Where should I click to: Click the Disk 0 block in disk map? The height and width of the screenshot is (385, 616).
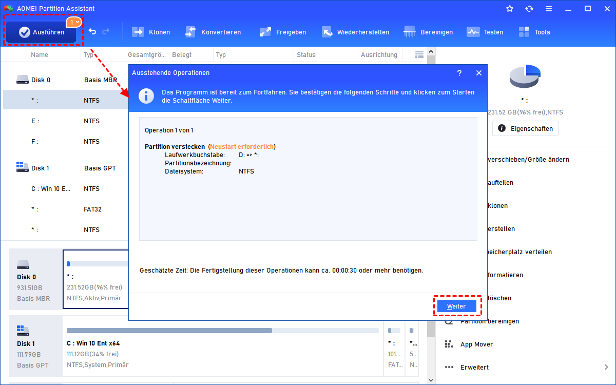(x=35, y=279)
